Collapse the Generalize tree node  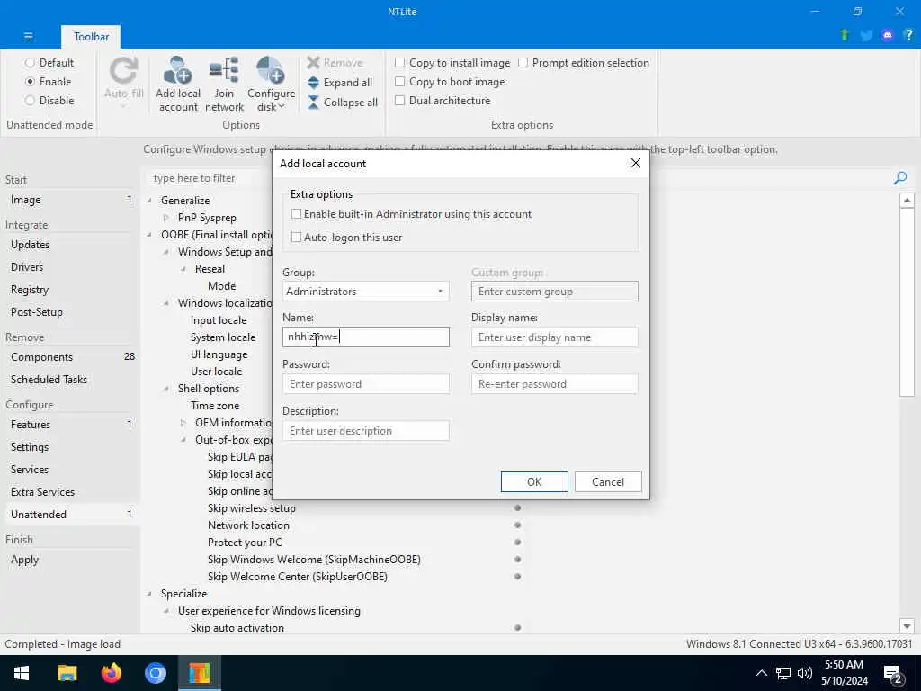[149, 201]
